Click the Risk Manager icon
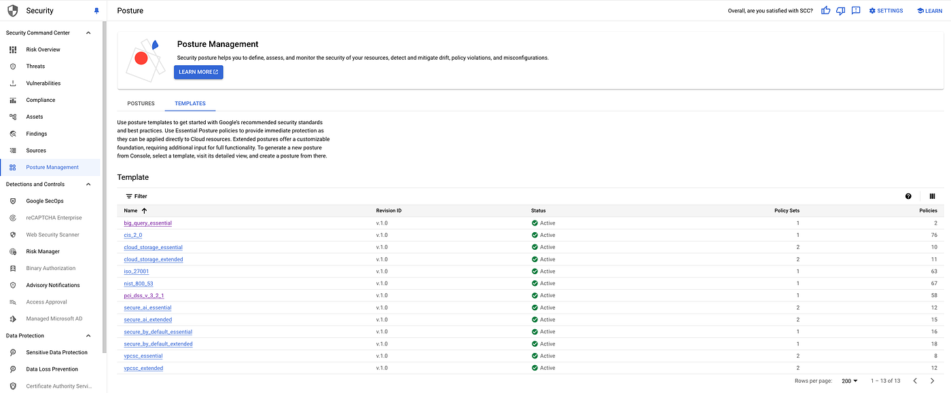 (13, 251)
